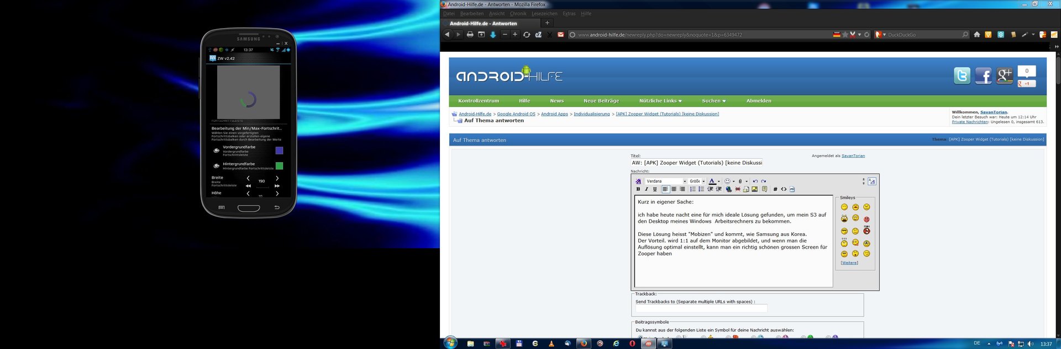1061x349 pixels.
Task: Follow Google Android OS breadcrumb link
Action: coord(516,114)
